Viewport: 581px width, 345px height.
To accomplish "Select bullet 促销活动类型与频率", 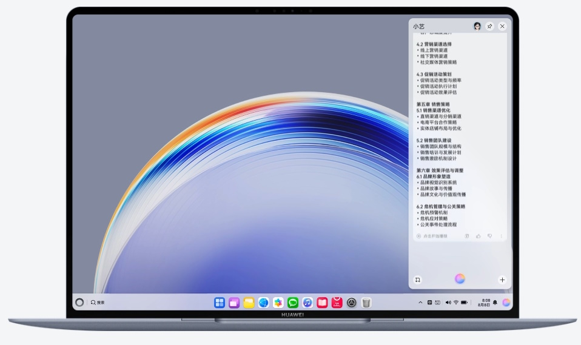I will (440, 80).
